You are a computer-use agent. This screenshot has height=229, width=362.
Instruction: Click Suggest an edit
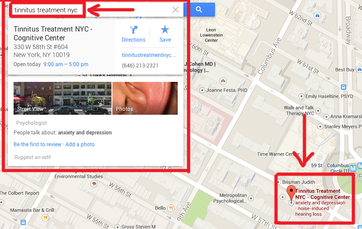pos(32,157)
